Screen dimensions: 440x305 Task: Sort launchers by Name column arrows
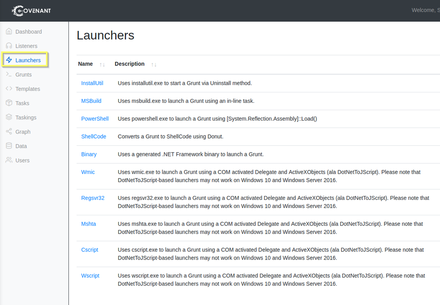[x=102, y=64]
